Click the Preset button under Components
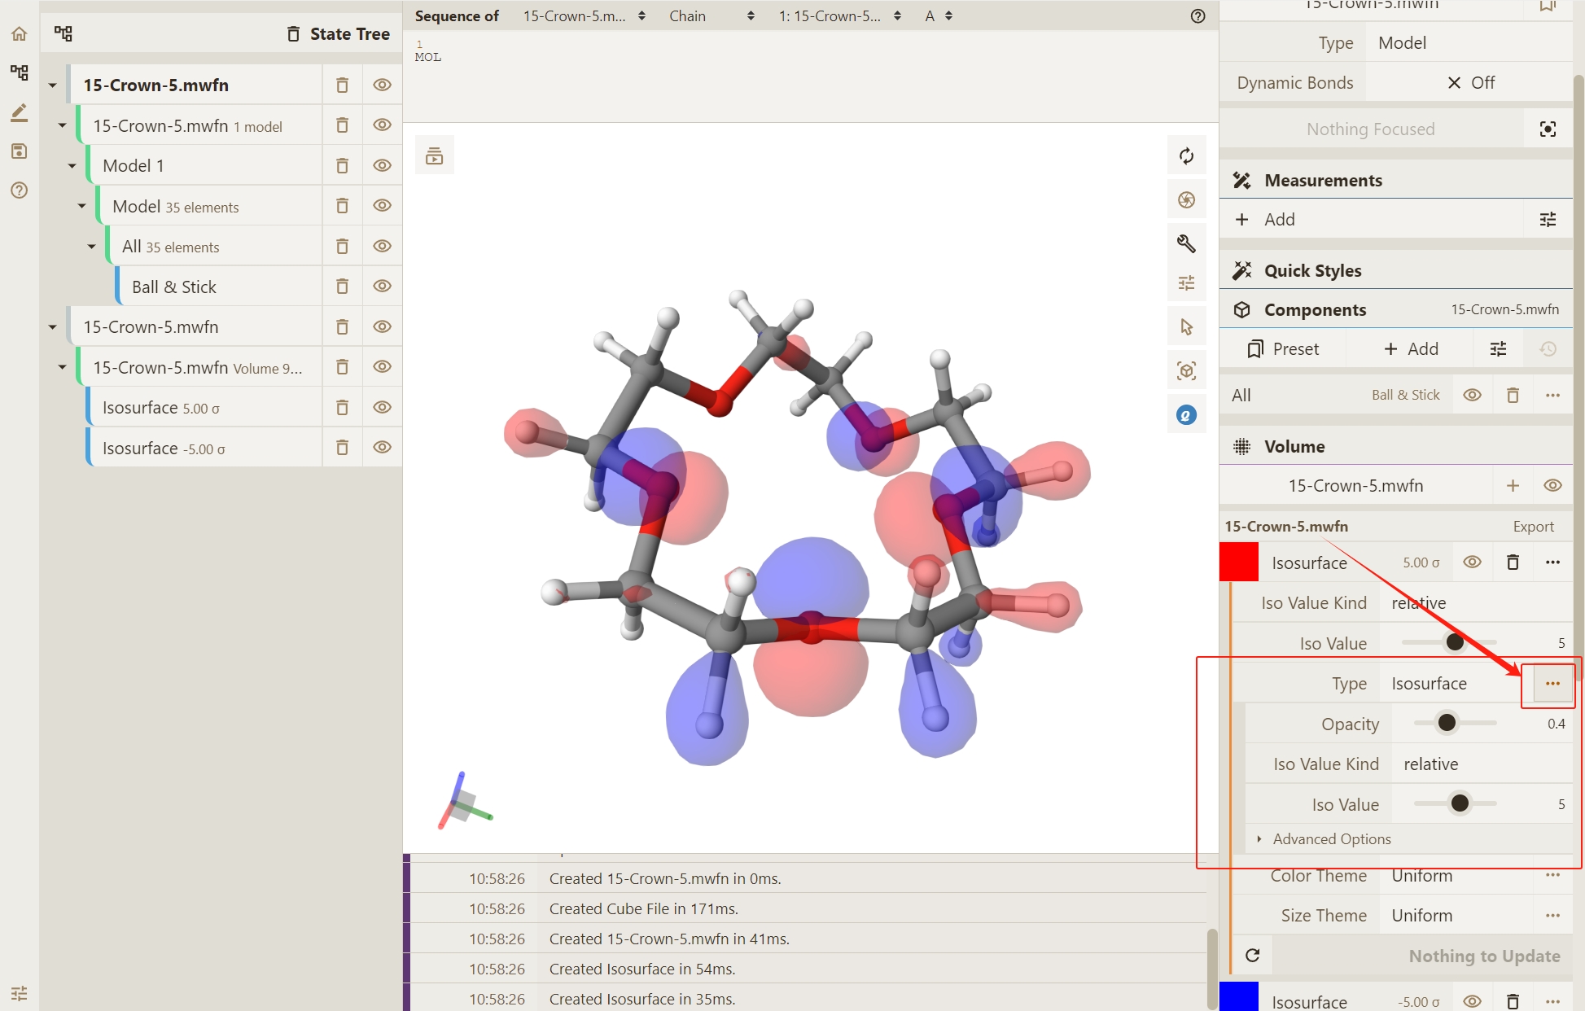The height and width of the screenshot is (1011, 1585). coord(1283,349)
